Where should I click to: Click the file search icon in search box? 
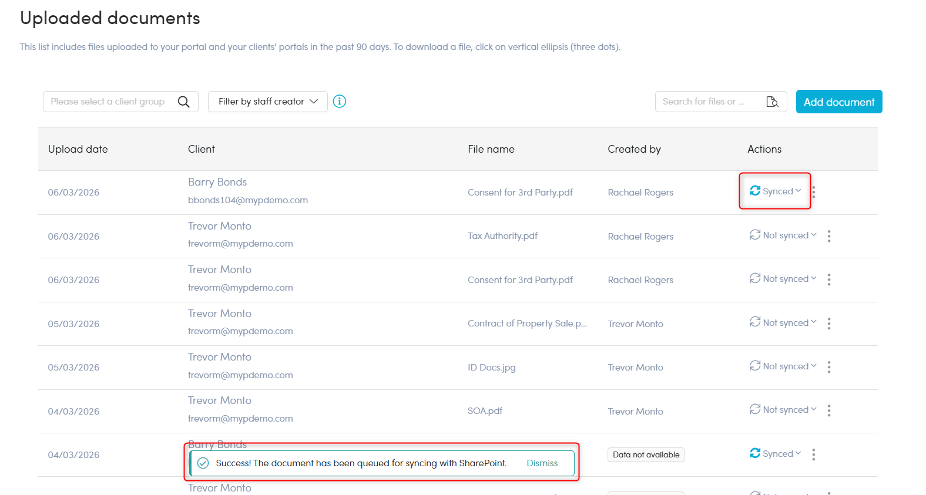[x=772, y=102]
